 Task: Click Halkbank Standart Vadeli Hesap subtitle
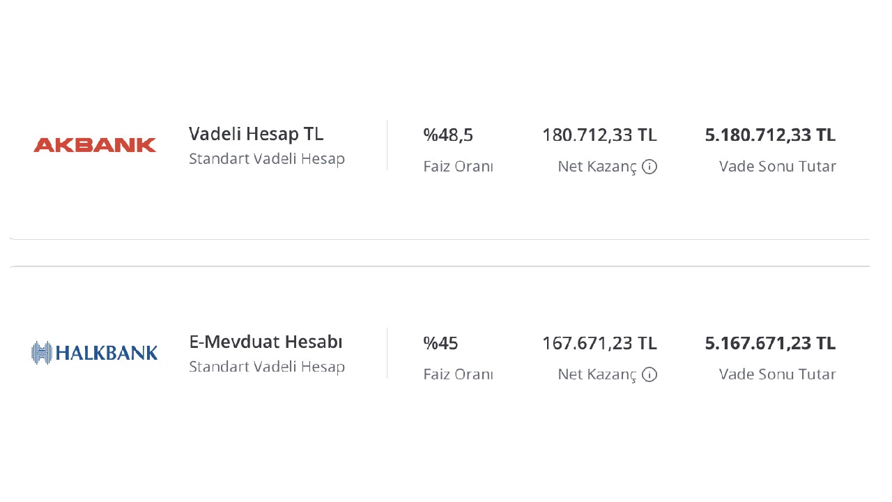(x=267, y=367)
